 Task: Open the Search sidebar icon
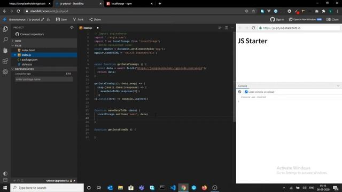pyautogui.click(x=5, y=39)
